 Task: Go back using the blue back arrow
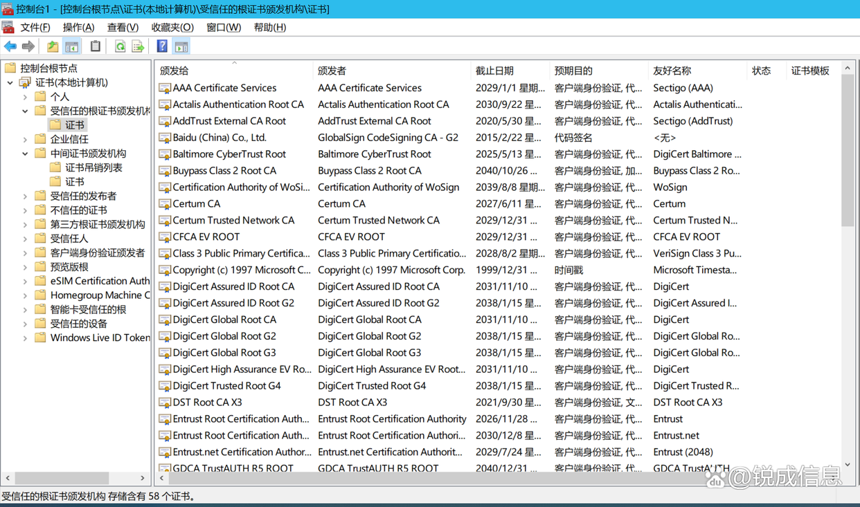[x=10, y=46]
